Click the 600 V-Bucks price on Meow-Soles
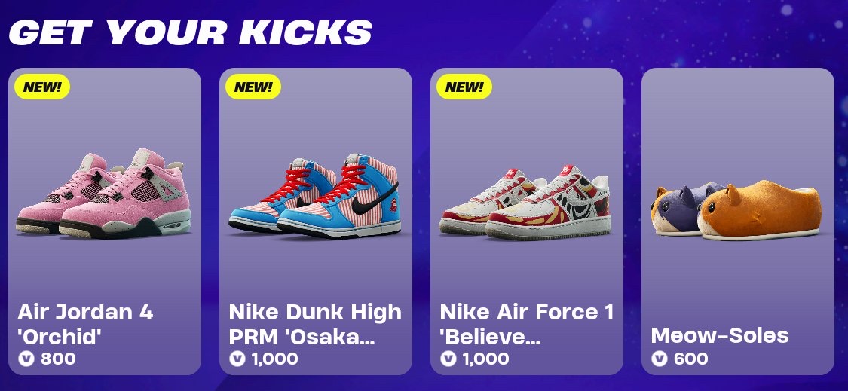This screenshot has height=391, width=848. (x=691, y=358)
